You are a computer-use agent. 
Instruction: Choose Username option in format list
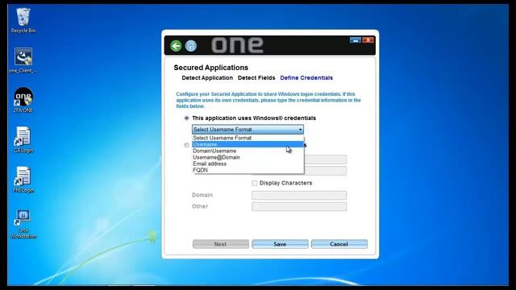(x=248, y=144)
